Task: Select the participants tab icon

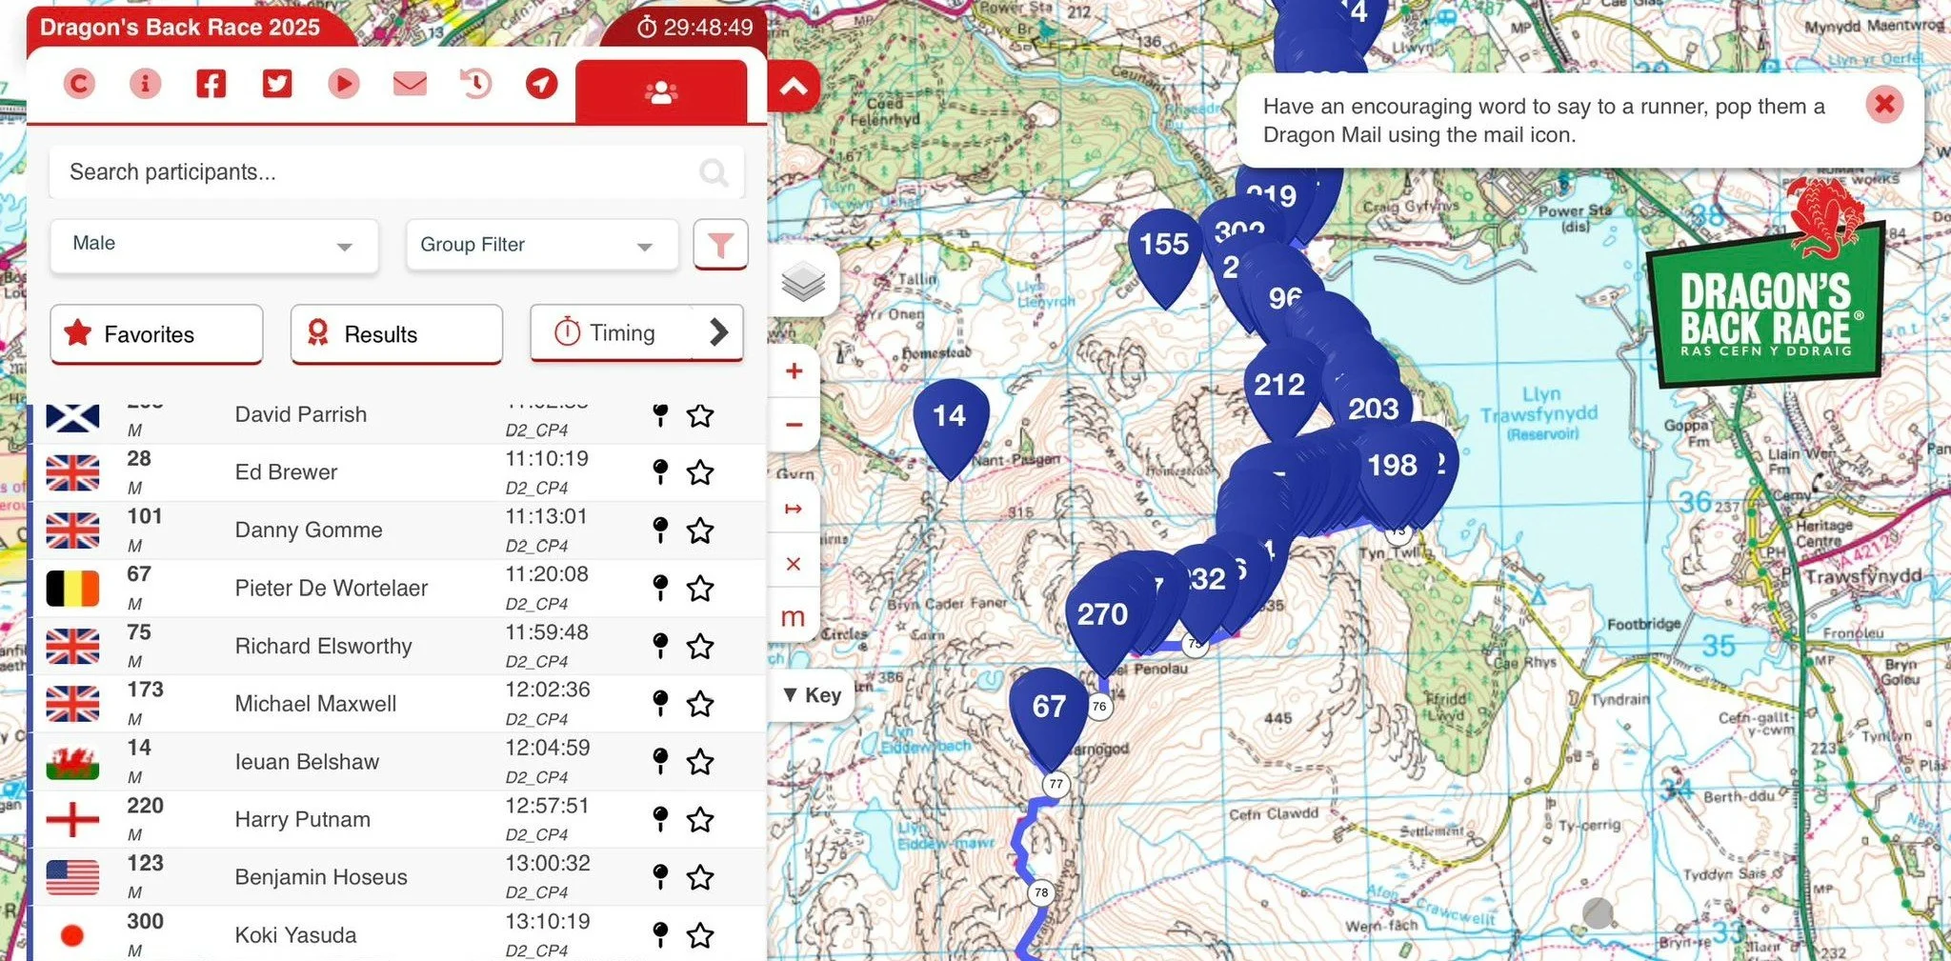Action: [x=661, y=91]
